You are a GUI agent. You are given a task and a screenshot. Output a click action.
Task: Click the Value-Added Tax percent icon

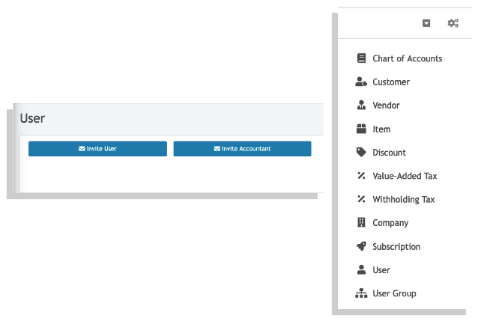pos(361,176)
